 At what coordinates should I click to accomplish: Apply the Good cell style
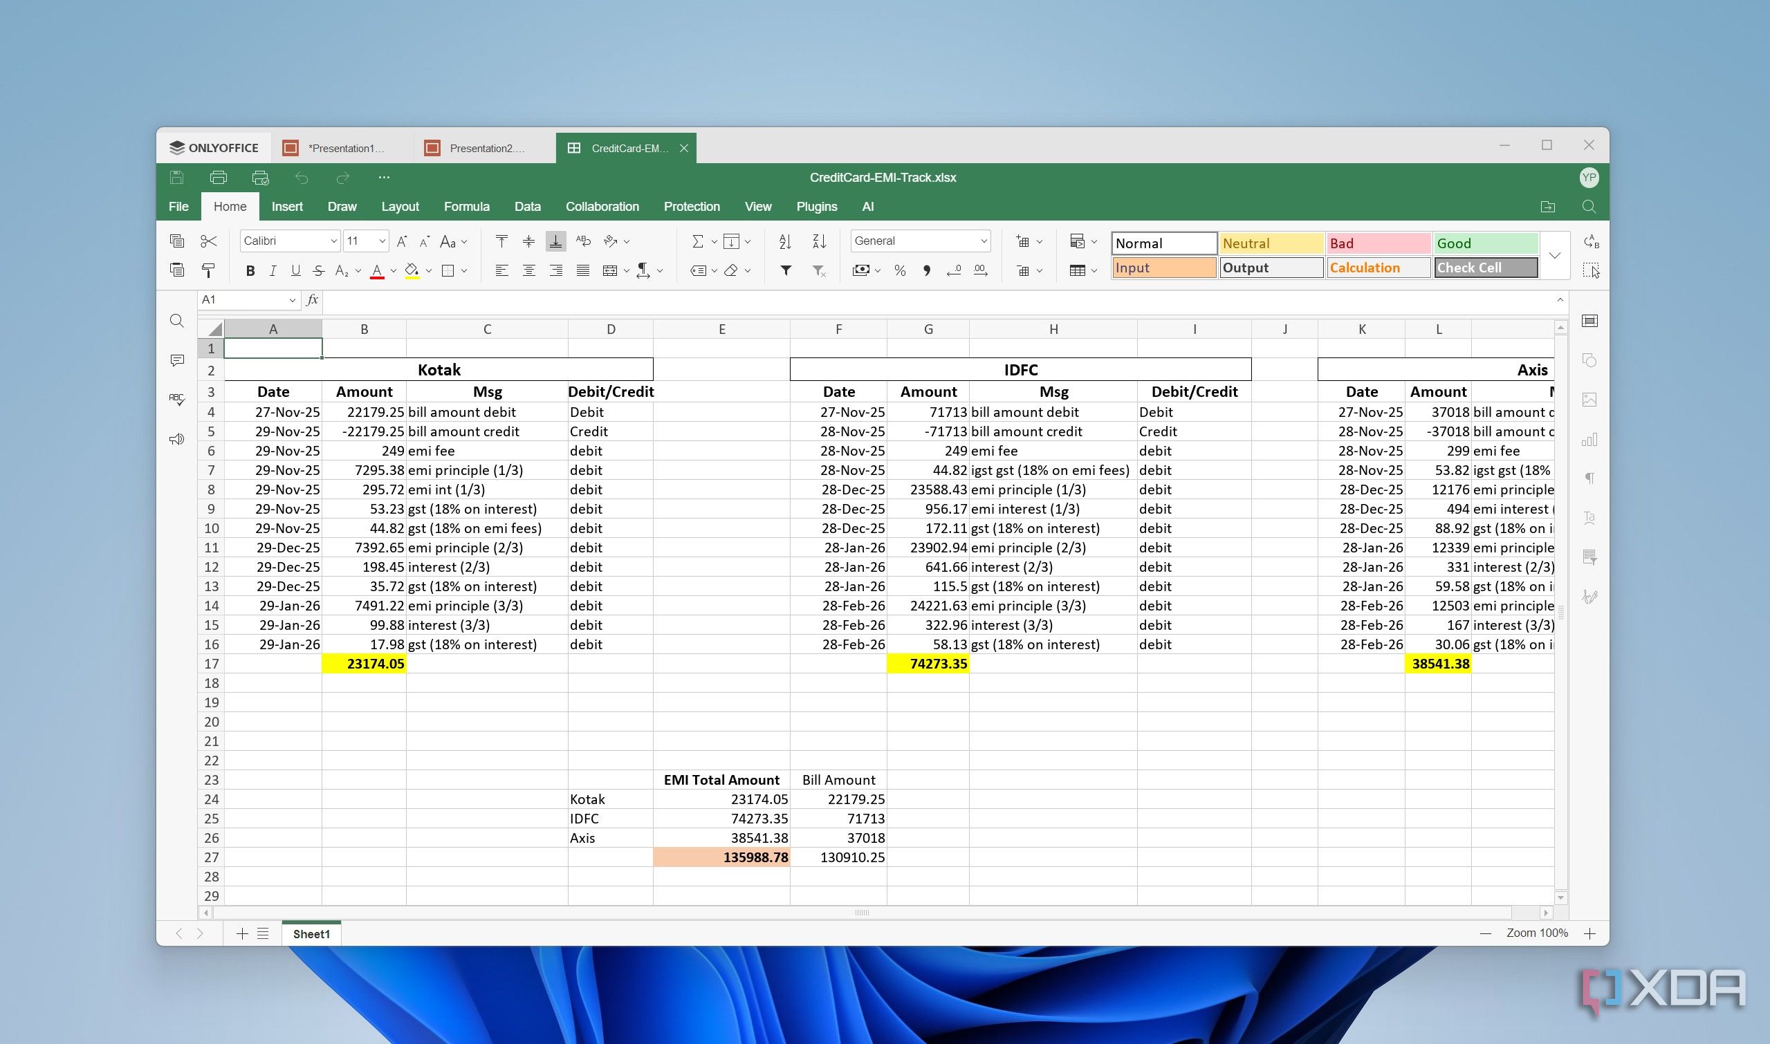tap(1485, 243)
